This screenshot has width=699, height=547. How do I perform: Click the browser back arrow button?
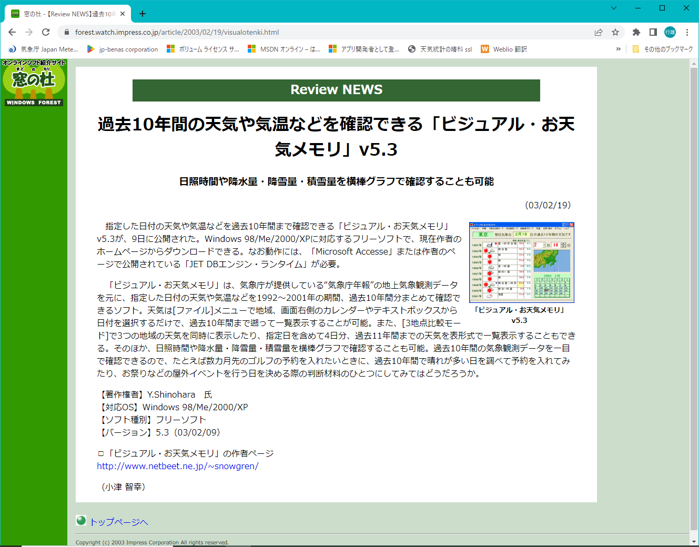(12, 32)
